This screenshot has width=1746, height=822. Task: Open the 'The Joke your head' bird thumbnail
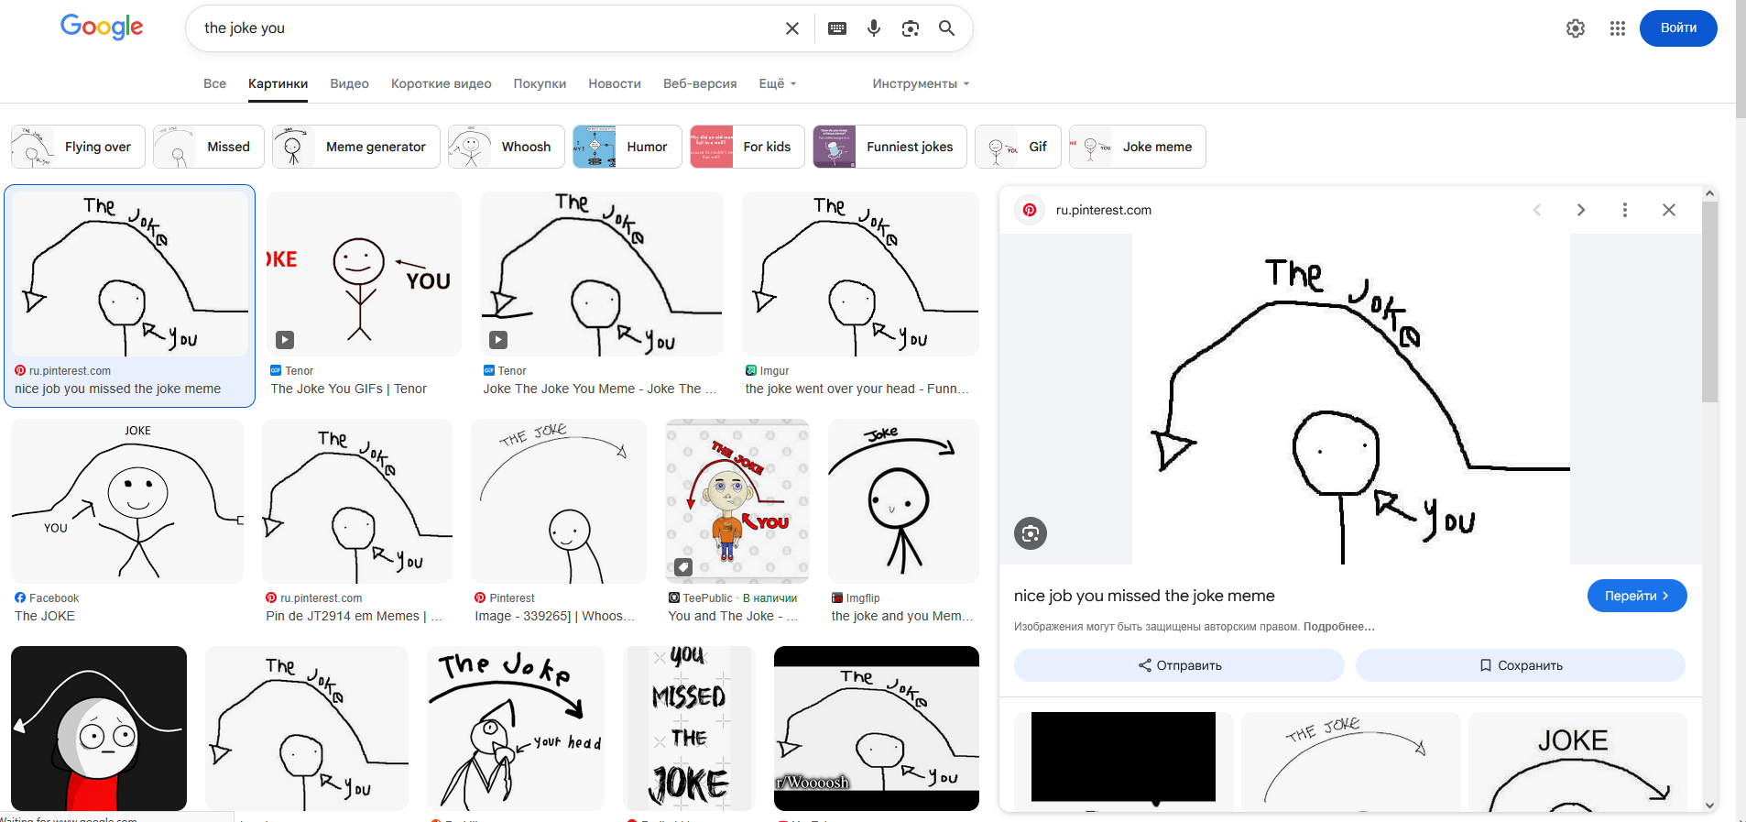(x=516, y=729)
